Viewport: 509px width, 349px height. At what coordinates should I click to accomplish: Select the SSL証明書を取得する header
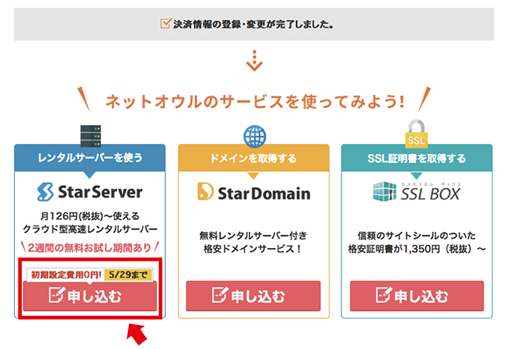417,158
